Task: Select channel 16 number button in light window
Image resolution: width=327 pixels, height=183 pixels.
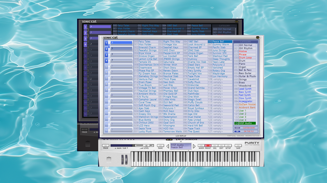Action: click(x=106, y=130)
